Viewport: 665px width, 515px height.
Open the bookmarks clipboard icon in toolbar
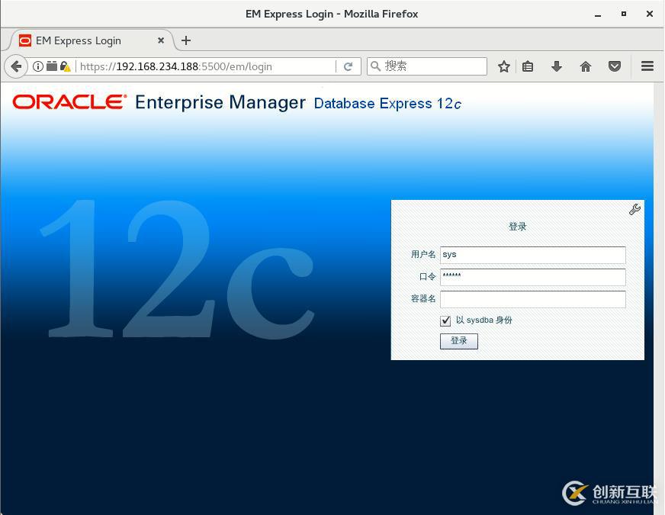[528, 66]
